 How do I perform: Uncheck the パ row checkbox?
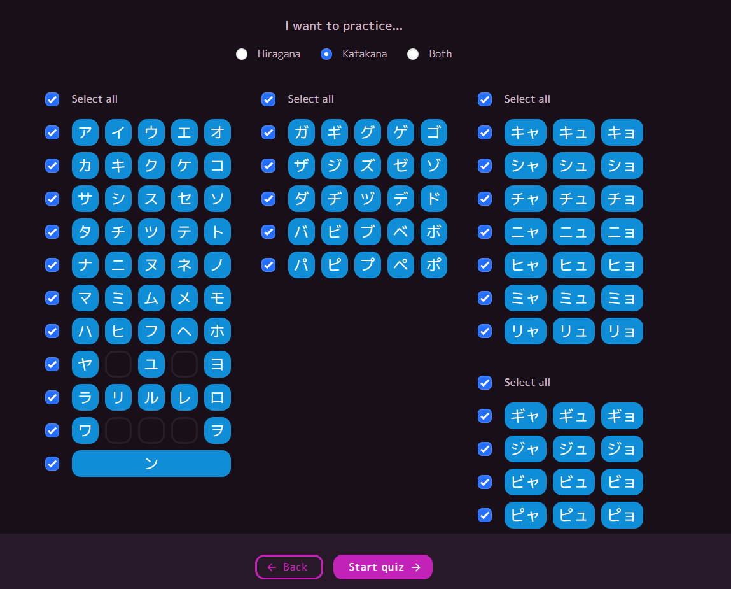pos(268,265)
